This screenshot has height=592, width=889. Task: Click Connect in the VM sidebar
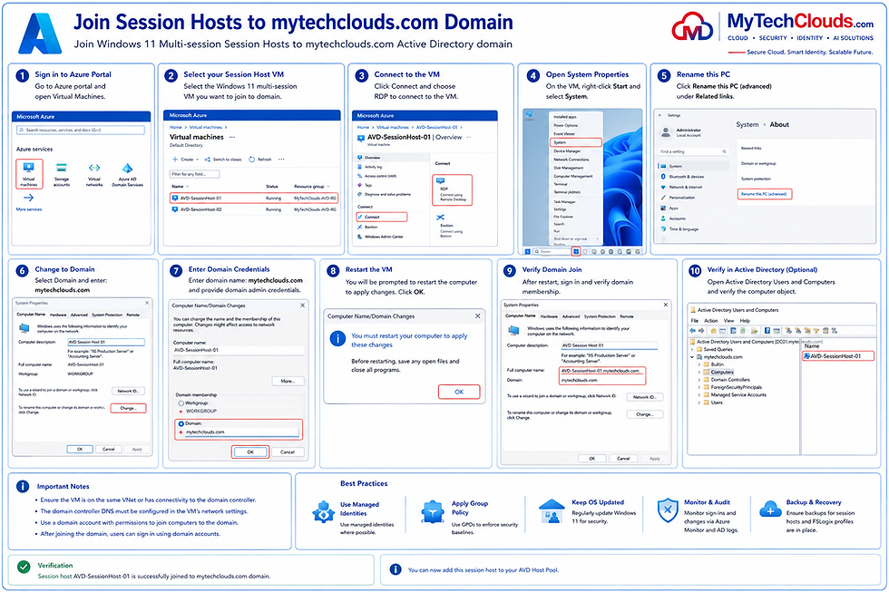(381, 217)
